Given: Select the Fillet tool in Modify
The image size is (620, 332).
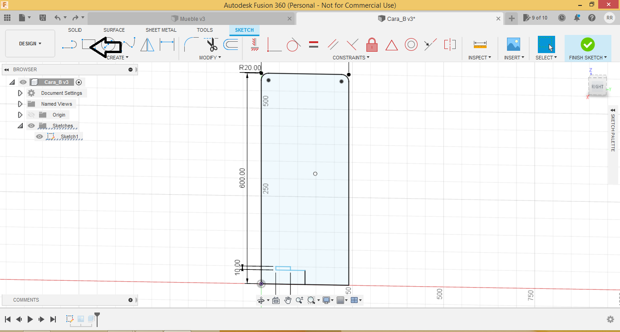Looking at the screenshot, I should click(192, 44).
